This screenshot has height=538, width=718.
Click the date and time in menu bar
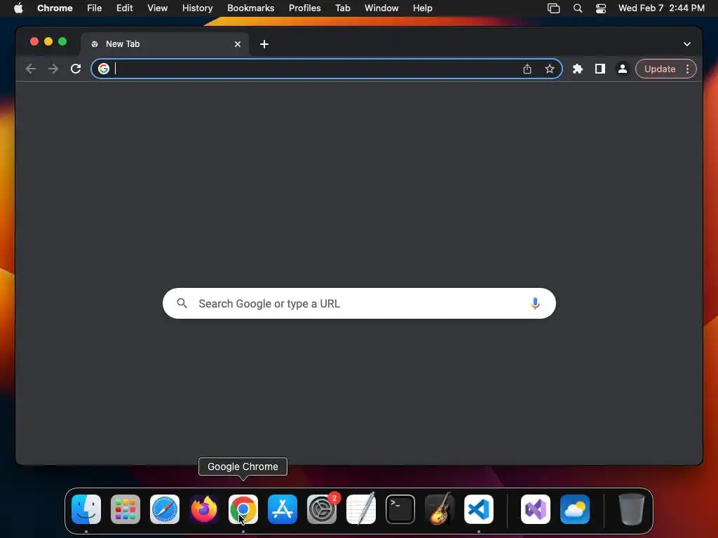[661, 8]
